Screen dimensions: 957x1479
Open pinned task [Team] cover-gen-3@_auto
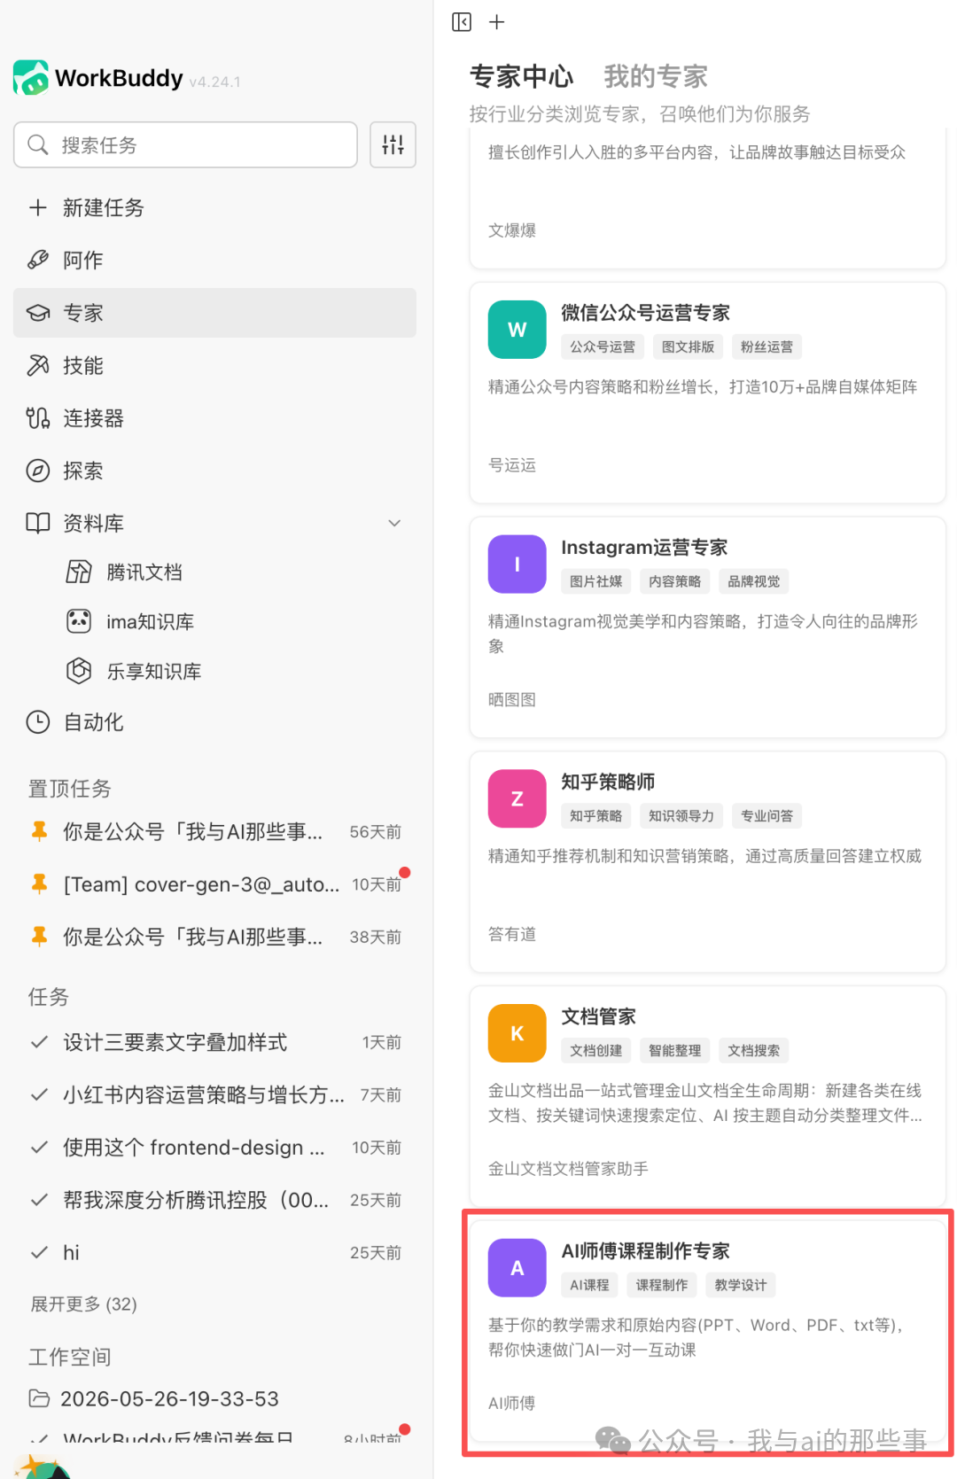coord(214,884)
